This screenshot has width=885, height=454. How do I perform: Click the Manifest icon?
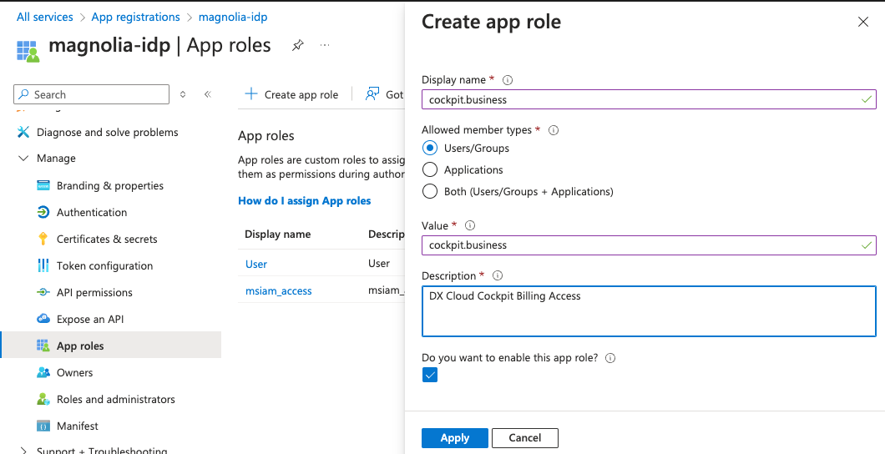coord(43,426)
